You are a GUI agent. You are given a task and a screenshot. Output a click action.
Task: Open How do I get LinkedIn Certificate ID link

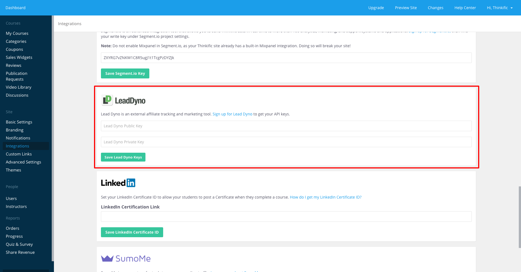click(x=325, y=197)
